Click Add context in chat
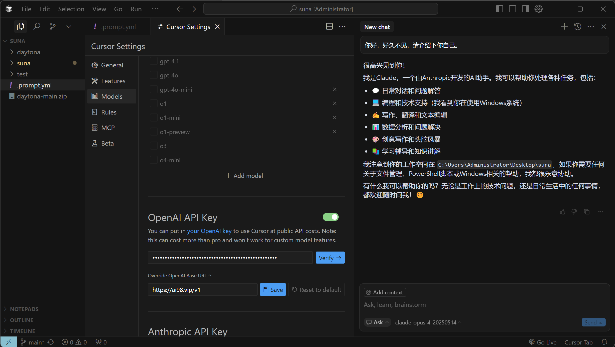The height and width of the screenshot is (347, 615). pos(385,292)
